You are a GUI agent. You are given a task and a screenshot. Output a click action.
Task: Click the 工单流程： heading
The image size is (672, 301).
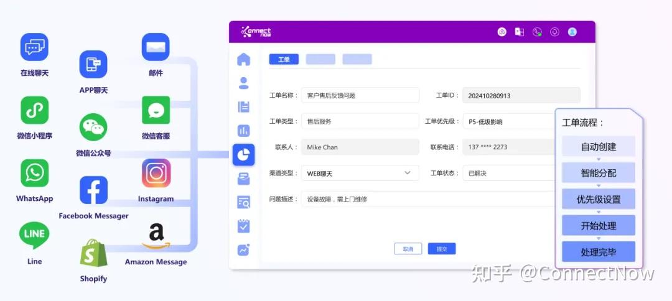[583, 123]
